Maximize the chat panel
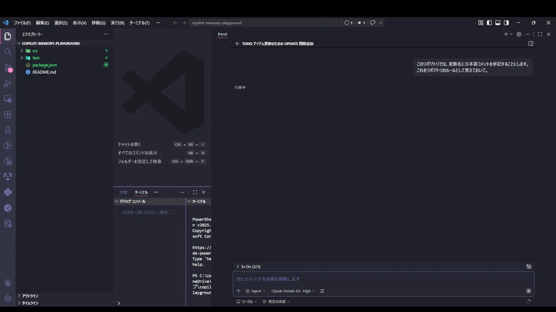Viewport: 556px width, 312px height. 540,34
